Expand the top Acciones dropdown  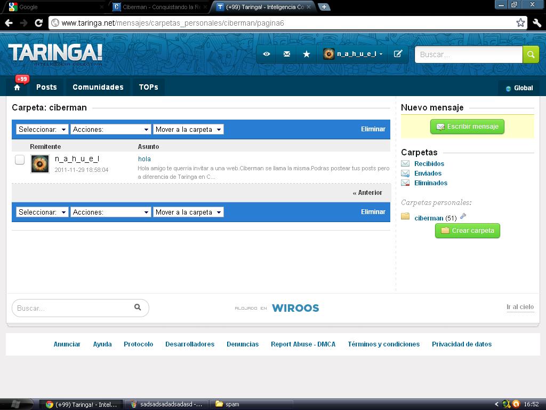[110, 129]
